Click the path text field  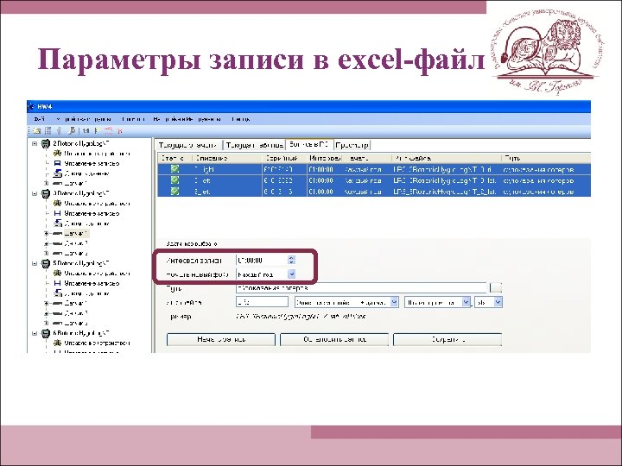tap(361, 287)
